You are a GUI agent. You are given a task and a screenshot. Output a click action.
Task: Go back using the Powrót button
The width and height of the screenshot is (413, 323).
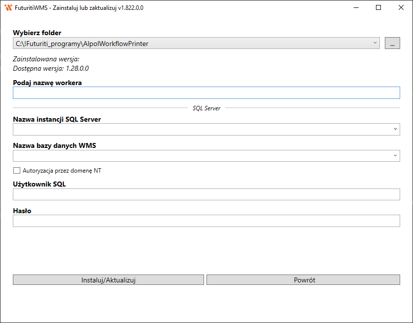(303, 280)
